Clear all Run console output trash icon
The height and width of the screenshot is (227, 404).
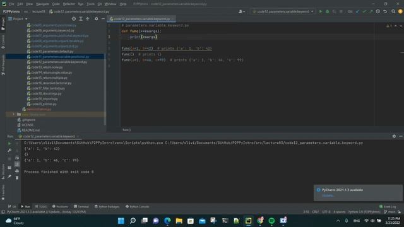coord(17,178)
